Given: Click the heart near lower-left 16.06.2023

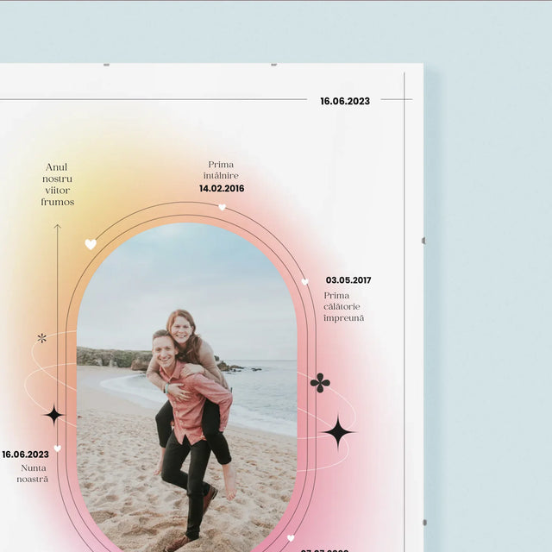Looking at the screenshot, I should point(57,448).
